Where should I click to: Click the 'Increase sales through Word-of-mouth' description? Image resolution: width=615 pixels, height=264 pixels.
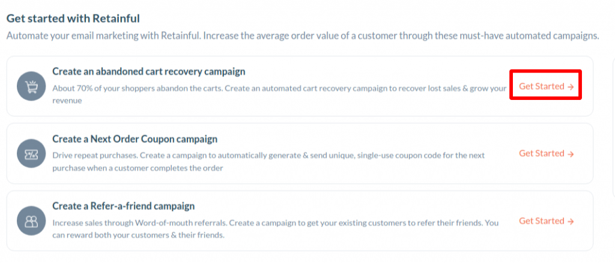point(275,229)
